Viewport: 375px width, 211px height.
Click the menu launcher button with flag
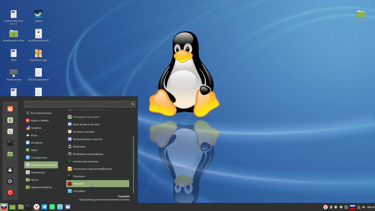[4, 207]
